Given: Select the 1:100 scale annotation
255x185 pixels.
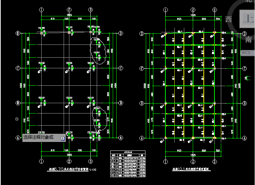Looking at the screenshot, I should click(93, 170).
